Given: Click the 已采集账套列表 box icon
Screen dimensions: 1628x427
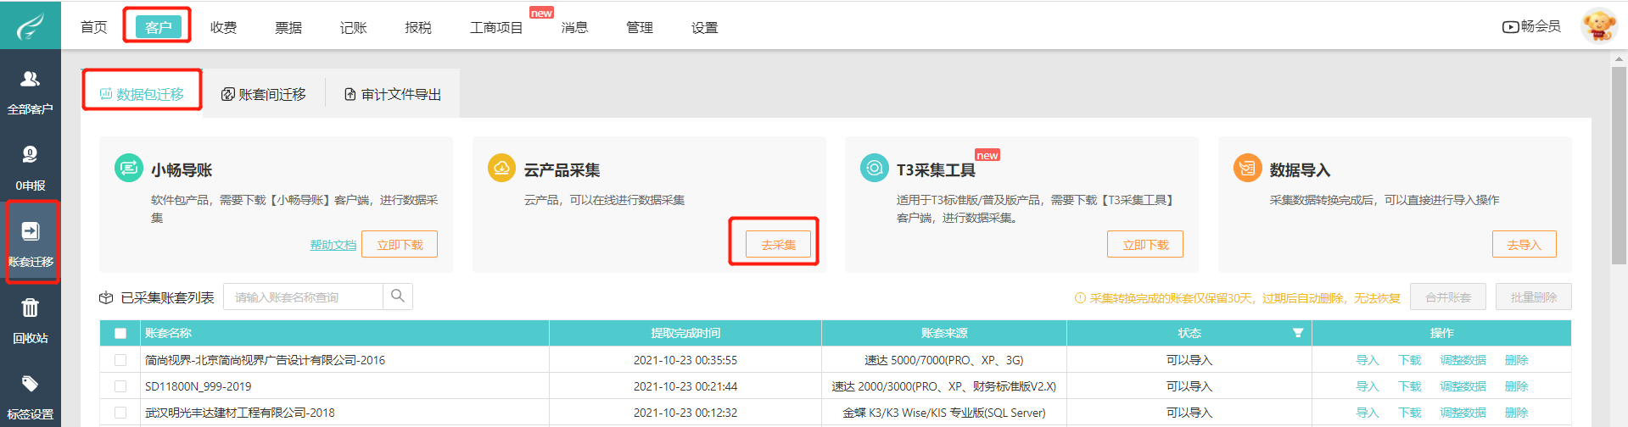Looking at the screenshot, I should pos(106,297).
